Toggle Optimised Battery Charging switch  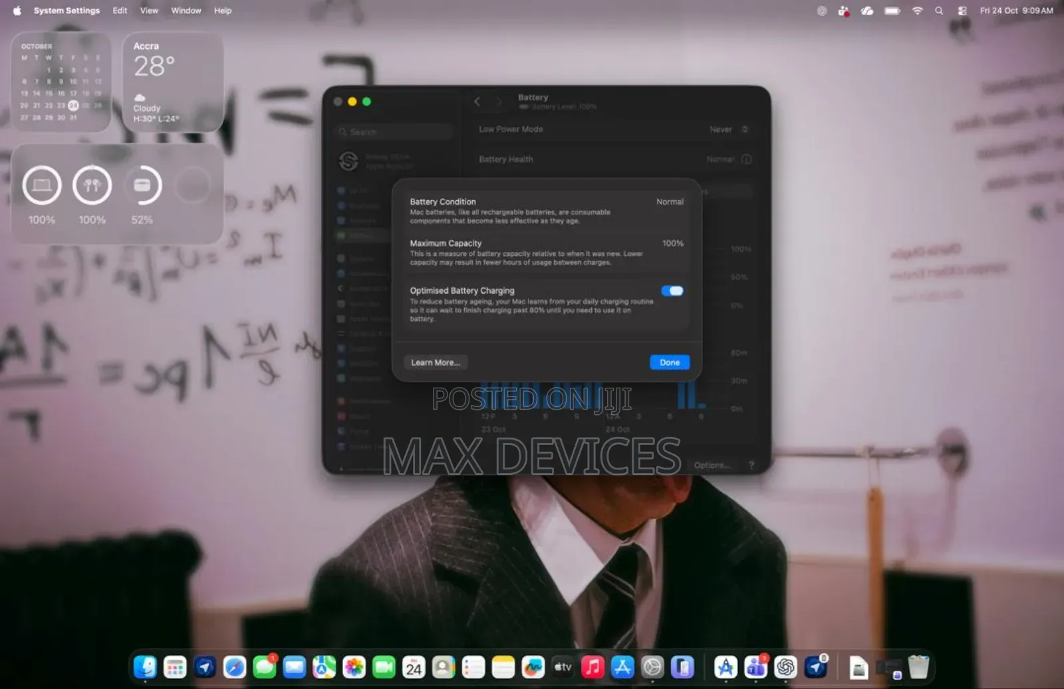point(672,291)
